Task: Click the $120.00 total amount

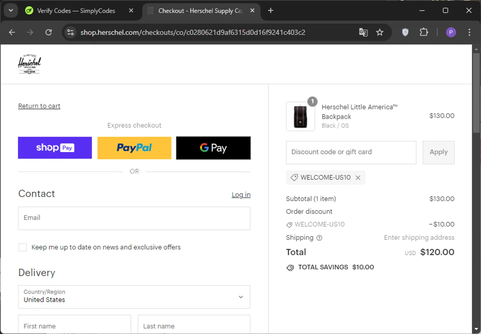Action: coord(437,252)
